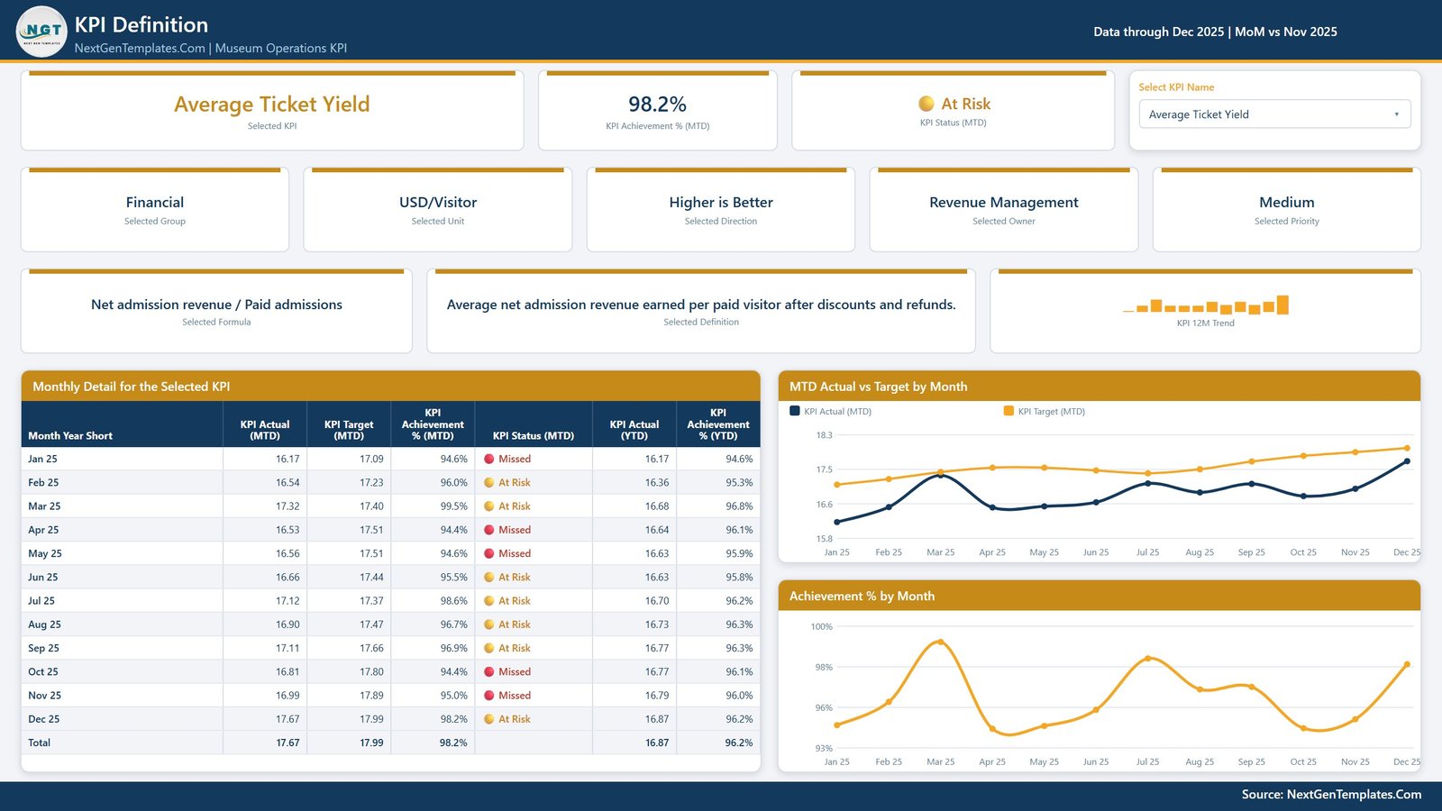
Task: Click the dropdown arrow next to Average Ticket Yield
Action: coord(1396,114)
